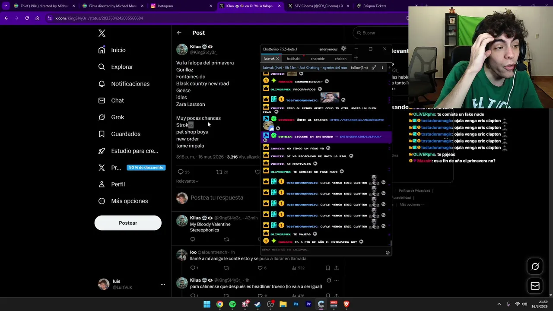Select the hakihakii Chatterino tab
The width and height of the screenshot is (553, 311).
(293, 59)
